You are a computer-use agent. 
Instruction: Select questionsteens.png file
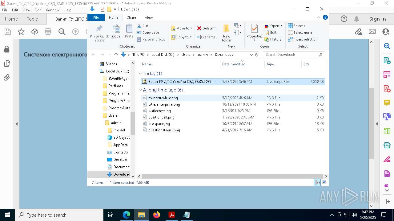[233, 130]
